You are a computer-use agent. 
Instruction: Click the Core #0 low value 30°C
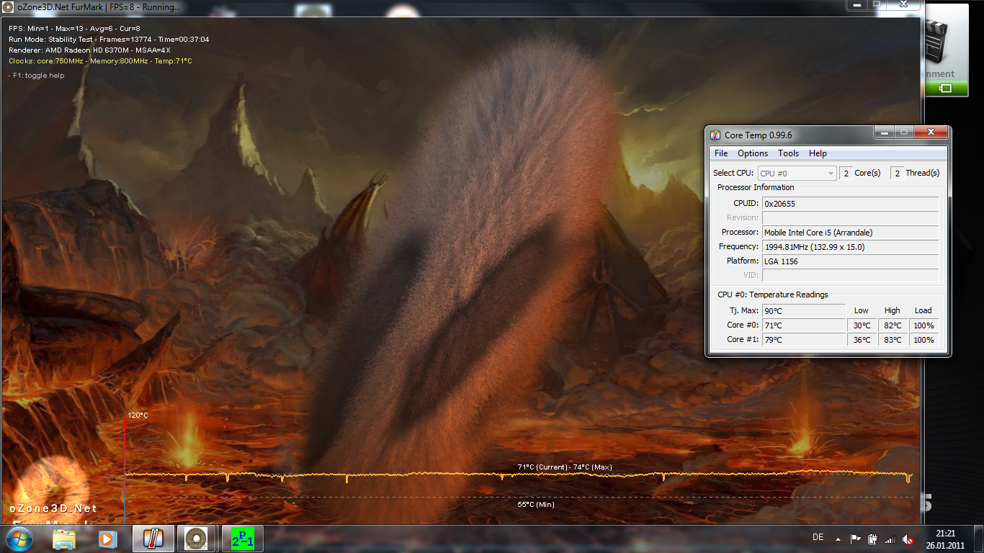pyautogui.click(x=862, y=325)
